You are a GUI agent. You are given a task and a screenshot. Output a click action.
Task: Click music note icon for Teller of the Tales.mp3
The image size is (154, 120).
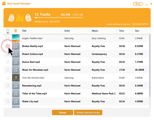[x=16, y=93]
